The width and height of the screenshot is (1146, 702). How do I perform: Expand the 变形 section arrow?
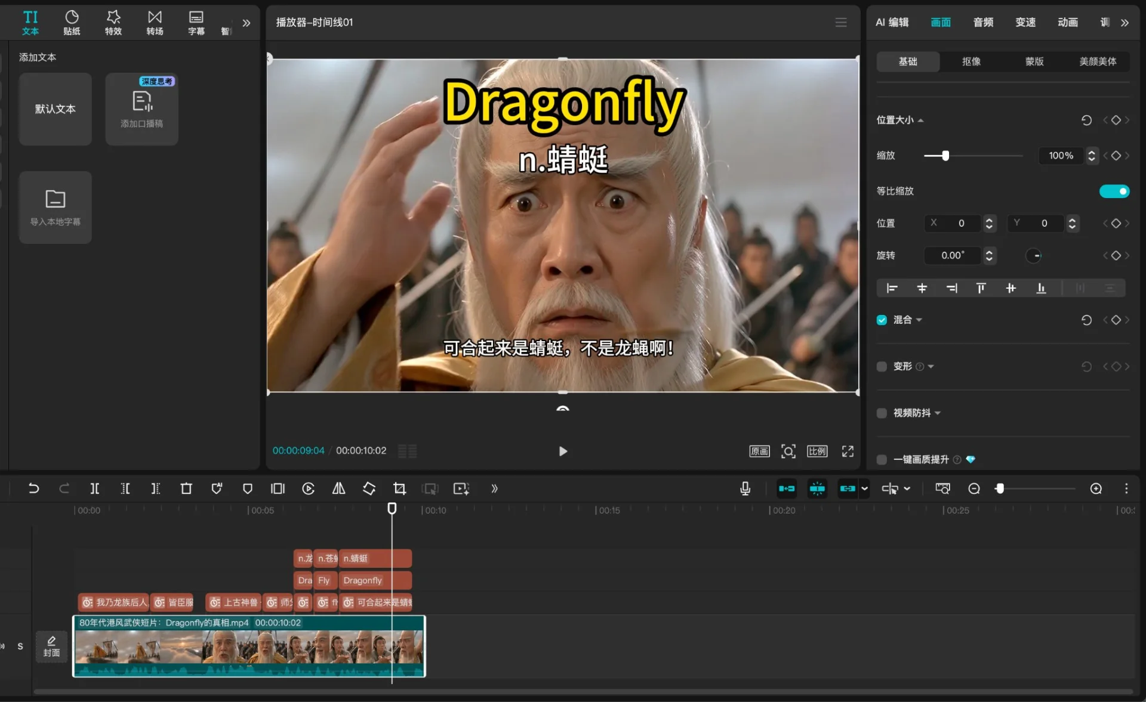[x=931, y=367]
